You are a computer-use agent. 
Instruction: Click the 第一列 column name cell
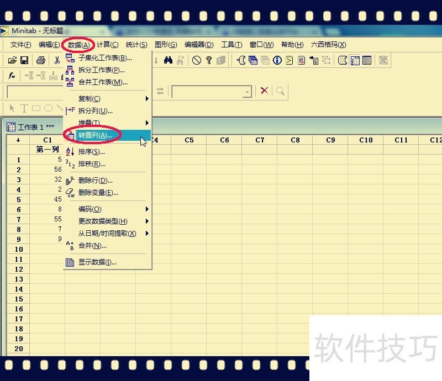point(48,149)
